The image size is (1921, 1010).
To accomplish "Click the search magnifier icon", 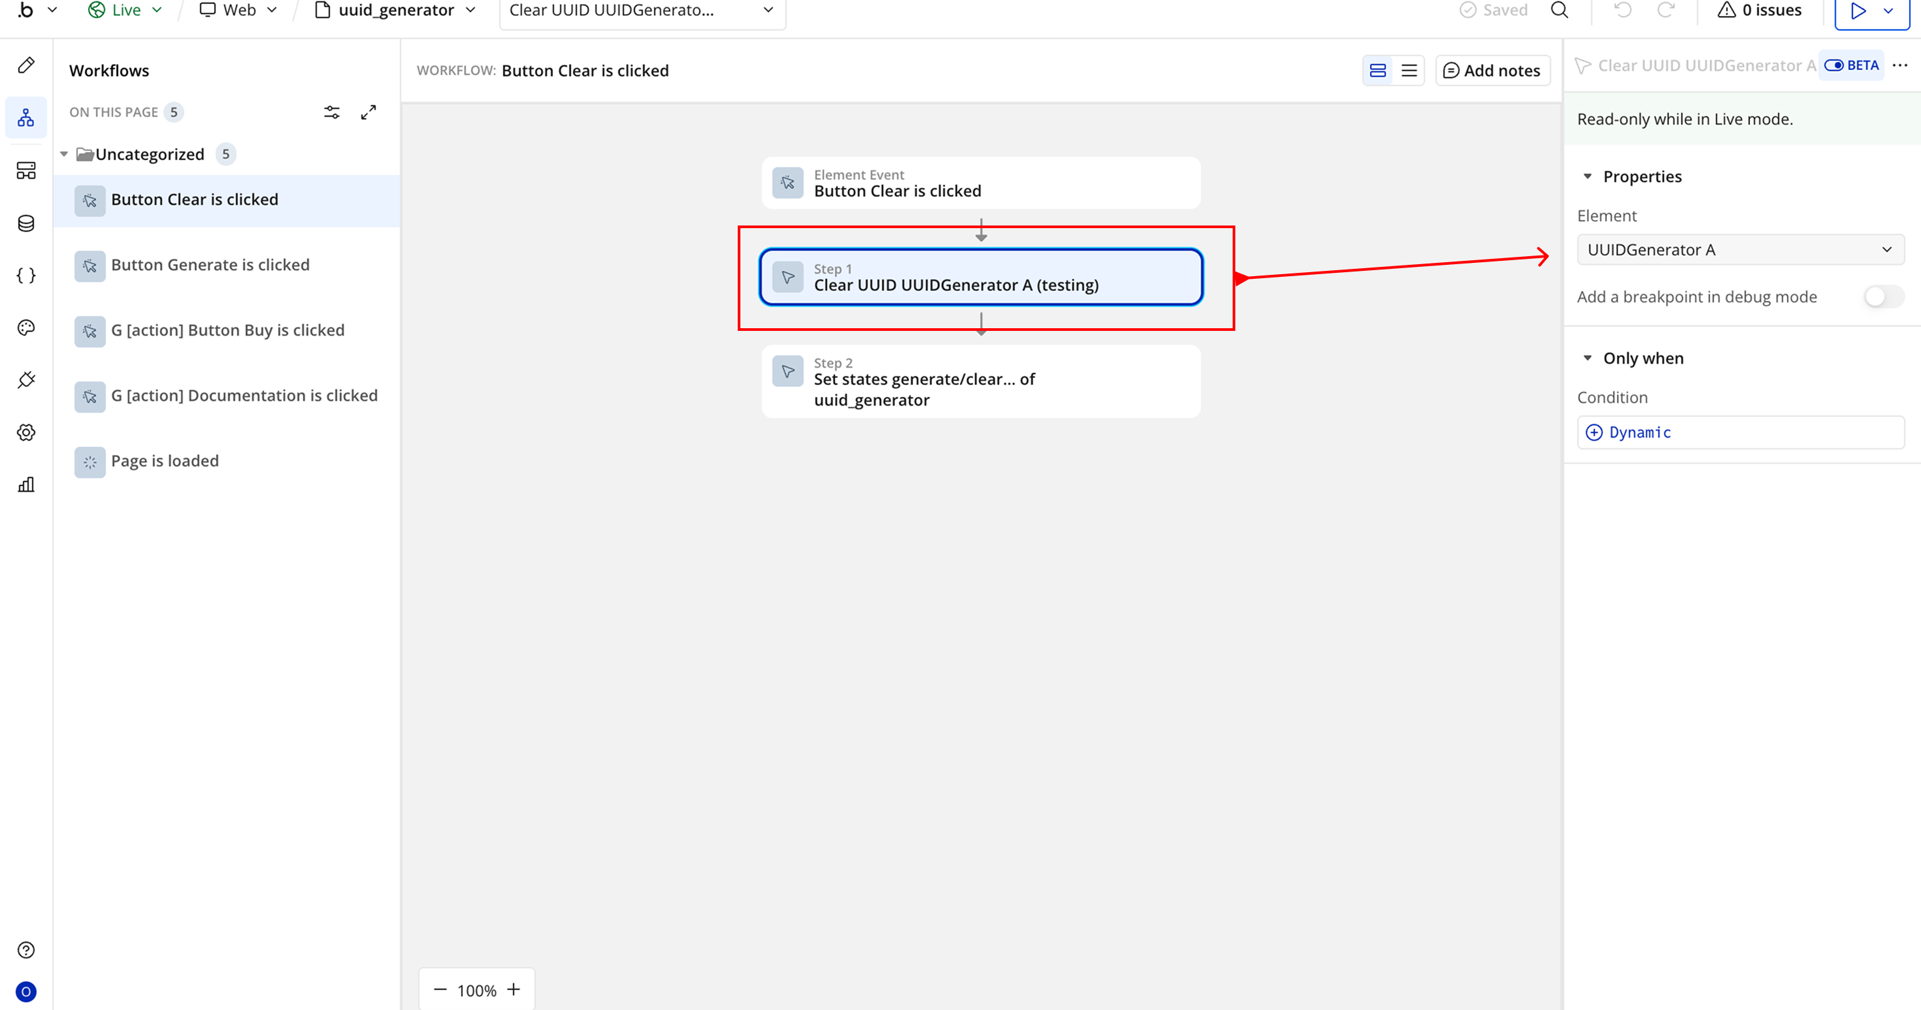I will [x=1559, y=11].
